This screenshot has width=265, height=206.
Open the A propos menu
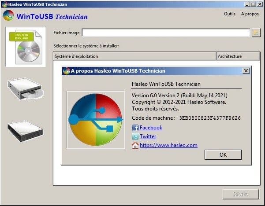click(250, 14)
